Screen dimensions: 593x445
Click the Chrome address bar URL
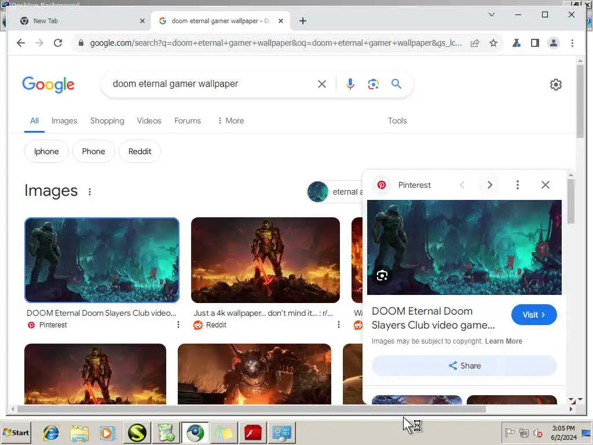(x=275, y=43)
